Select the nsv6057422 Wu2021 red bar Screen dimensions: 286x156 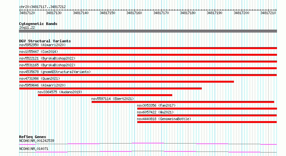pyautogui.click(x=207, y=115)
